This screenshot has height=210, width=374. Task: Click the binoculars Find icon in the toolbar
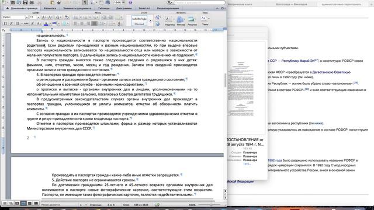(x=108, y=2)
